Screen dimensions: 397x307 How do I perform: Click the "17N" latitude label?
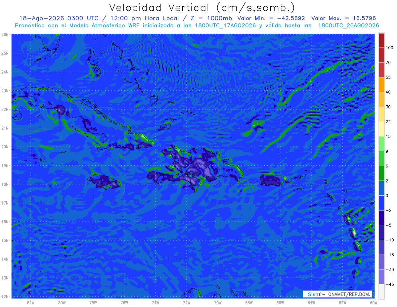pyautogui.click(x=5, y=203)
